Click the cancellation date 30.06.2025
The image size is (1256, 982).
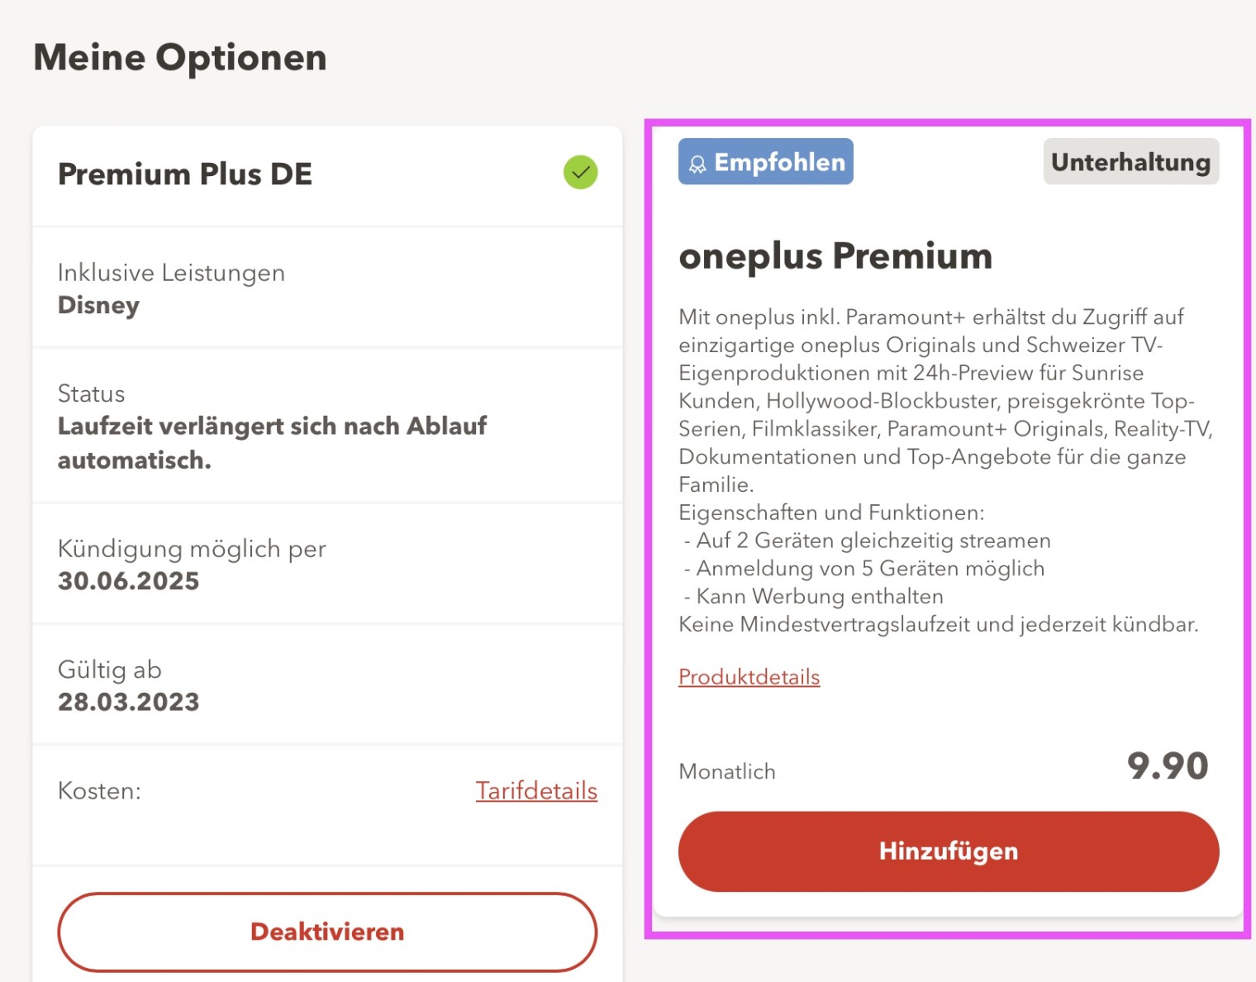[x=129, y=581]
